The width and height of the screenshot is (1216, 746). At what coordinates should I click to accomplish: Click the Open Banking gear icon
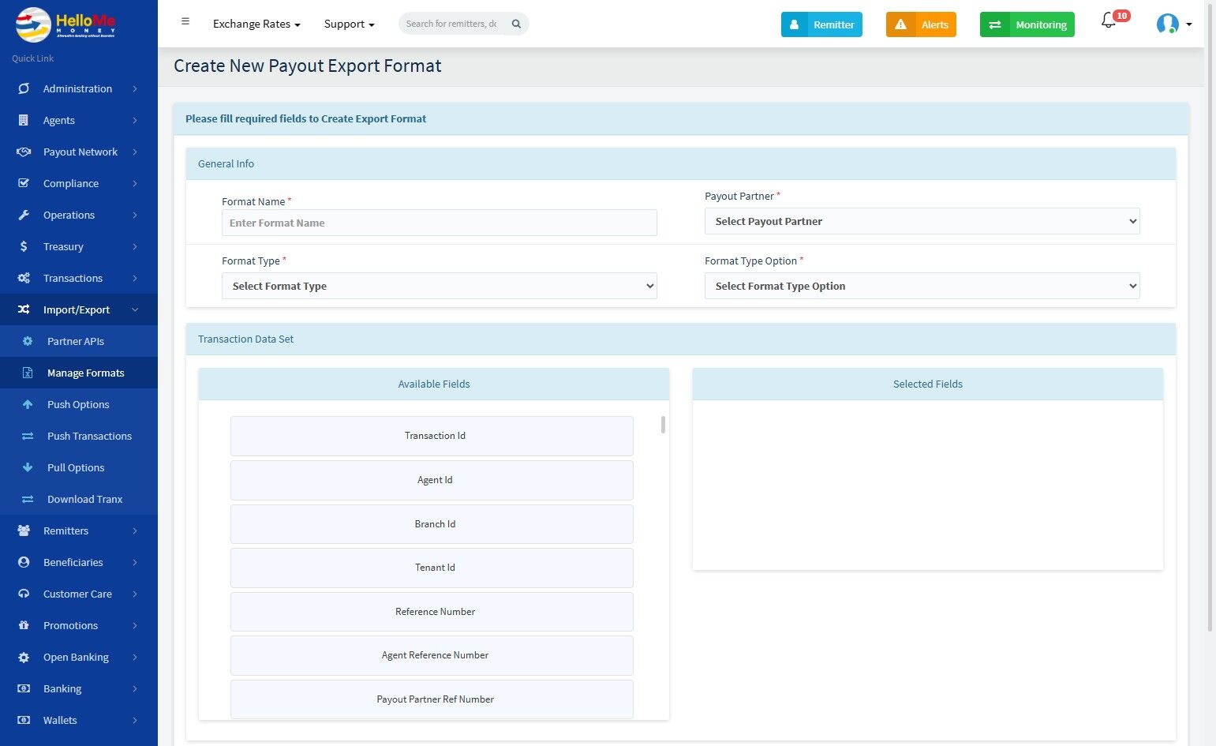tap(24, 657)
